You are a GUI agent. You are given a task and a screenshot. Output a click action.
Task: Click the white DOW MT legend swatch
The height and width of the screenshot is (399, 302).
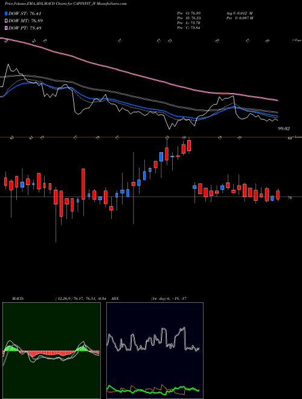coord(7,21)
